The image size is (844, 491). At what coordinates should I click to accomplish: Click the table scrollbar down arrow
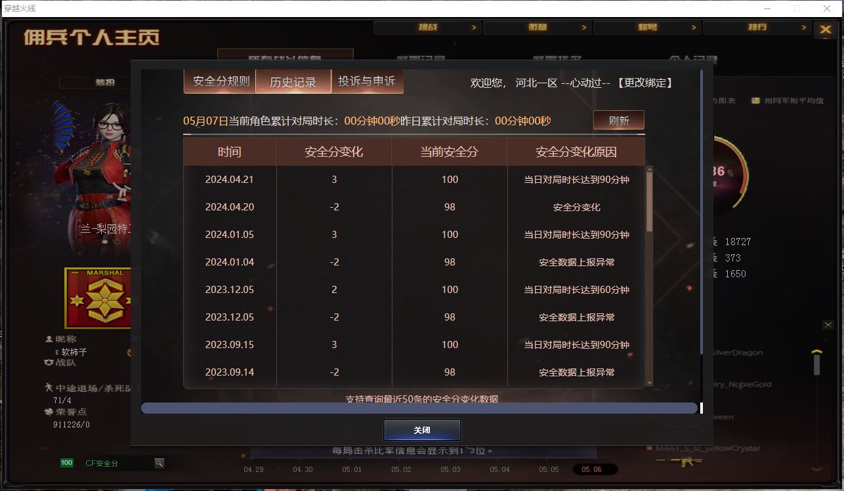pos(650,383)
